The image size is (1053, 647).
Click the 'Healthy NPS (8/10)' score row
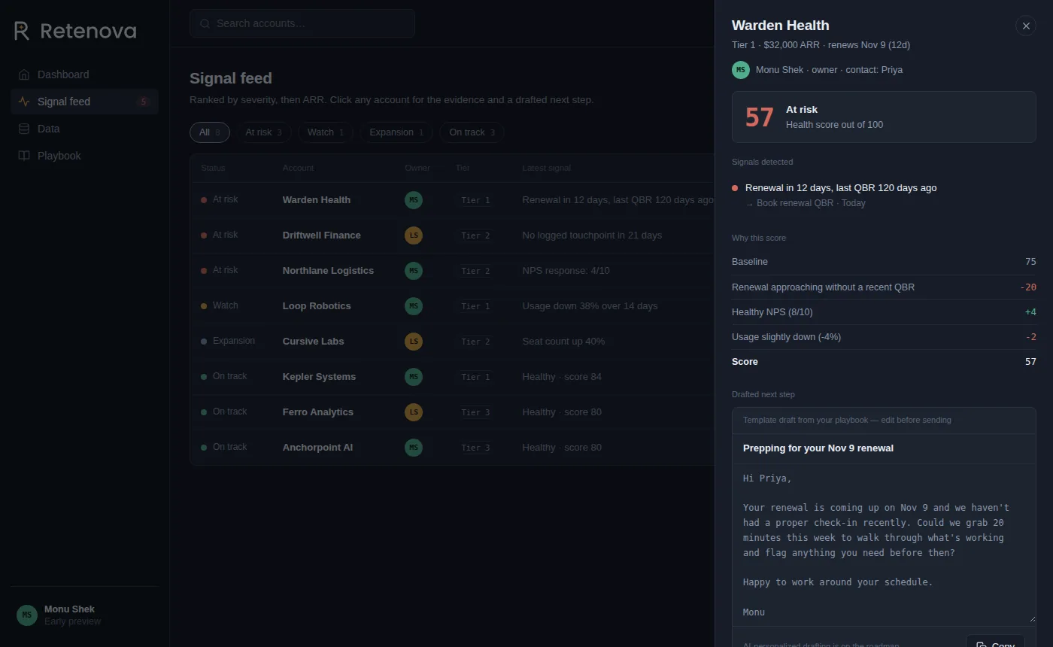pos(884,312)
